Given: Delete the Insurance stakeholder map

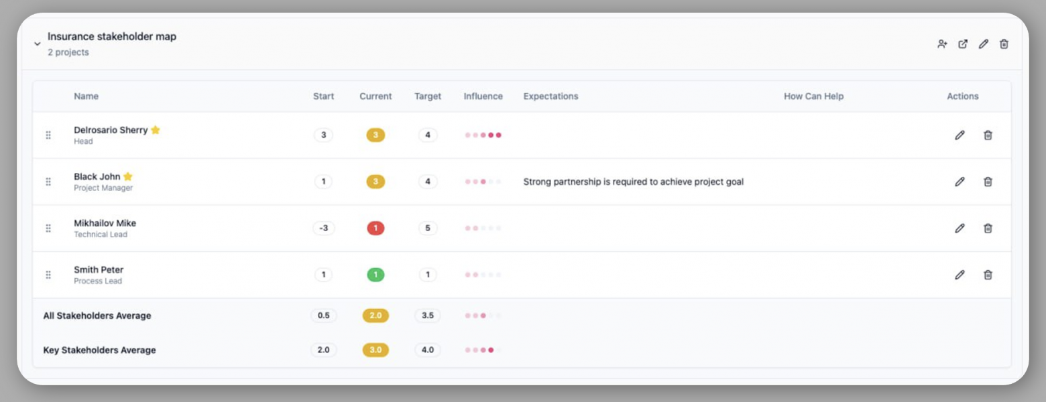Looking at the screenshot, I should click(x=1004, y=44).
